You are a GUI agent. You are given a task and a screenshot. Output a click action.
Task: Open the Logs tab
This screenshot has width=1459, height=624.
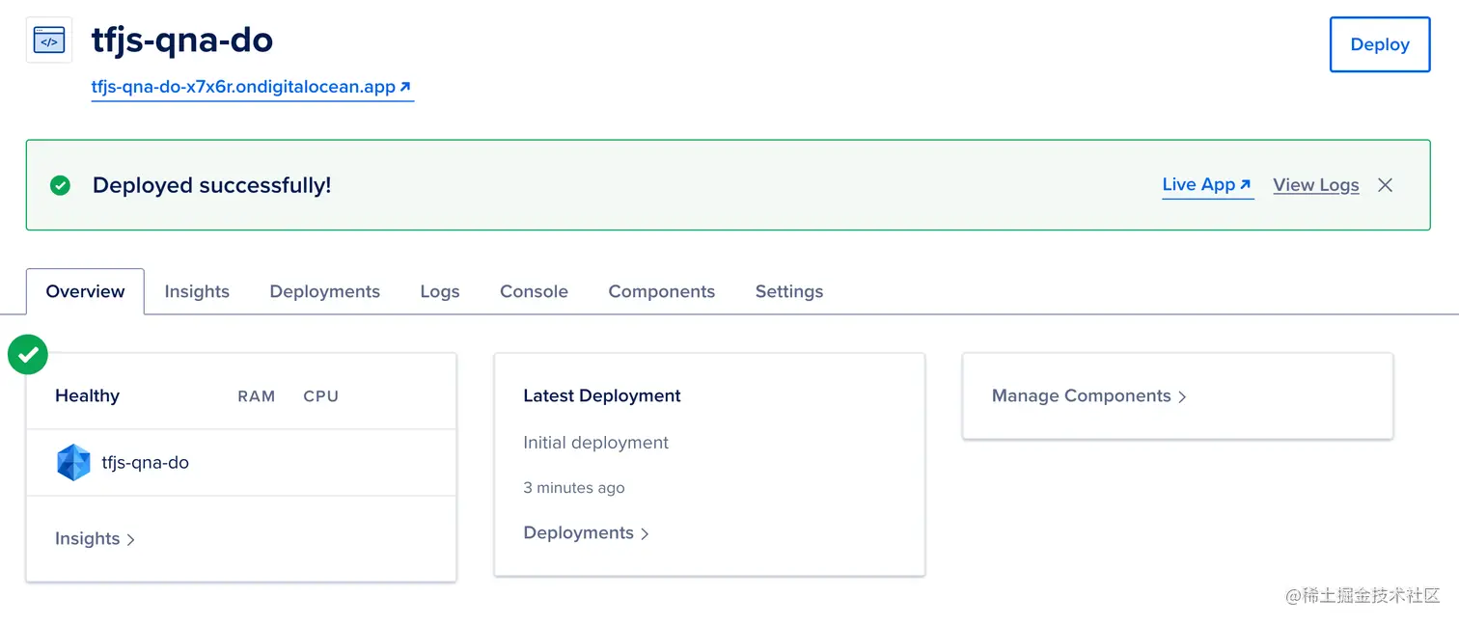coord(440,291)
